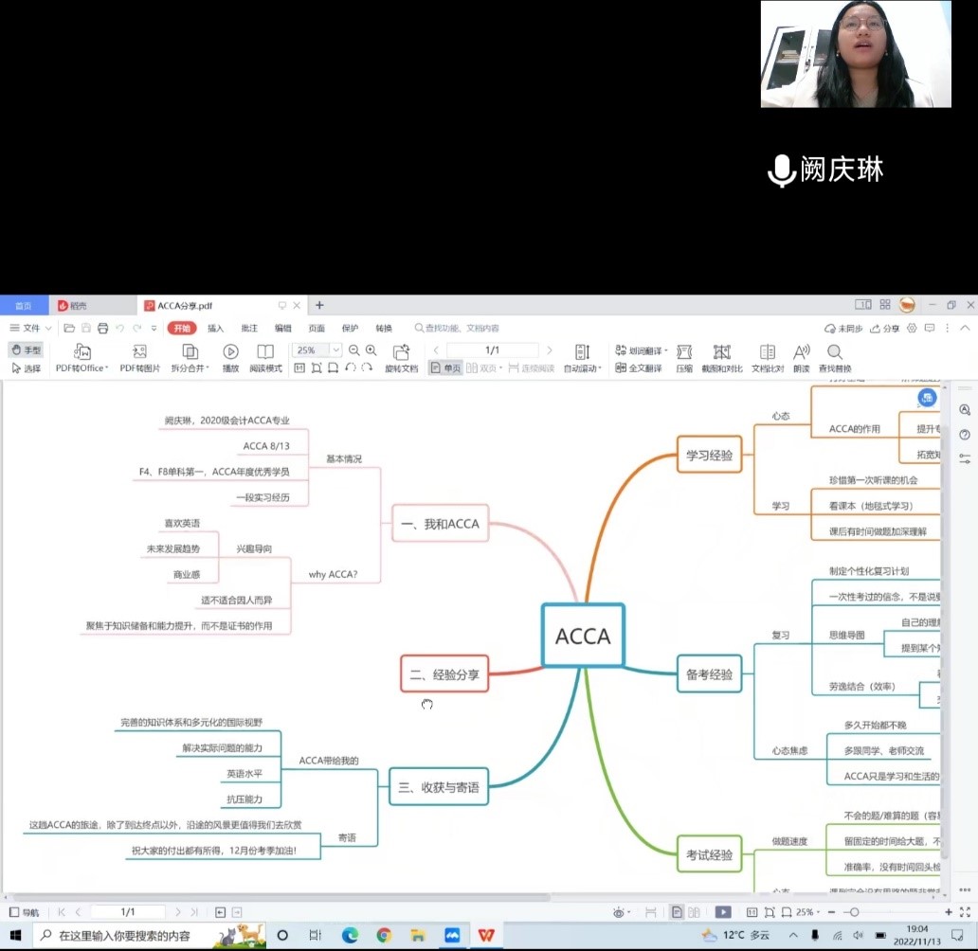Open the 插入 ribbon tab
This screenshot has width=978, height=951.
click(x=215, y=328)
